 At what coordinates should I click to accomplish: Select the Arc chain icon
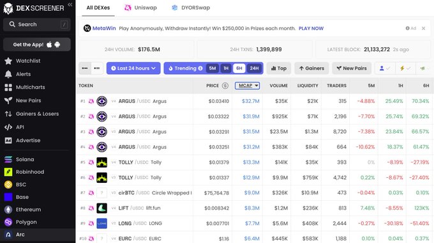click(8, 235)
